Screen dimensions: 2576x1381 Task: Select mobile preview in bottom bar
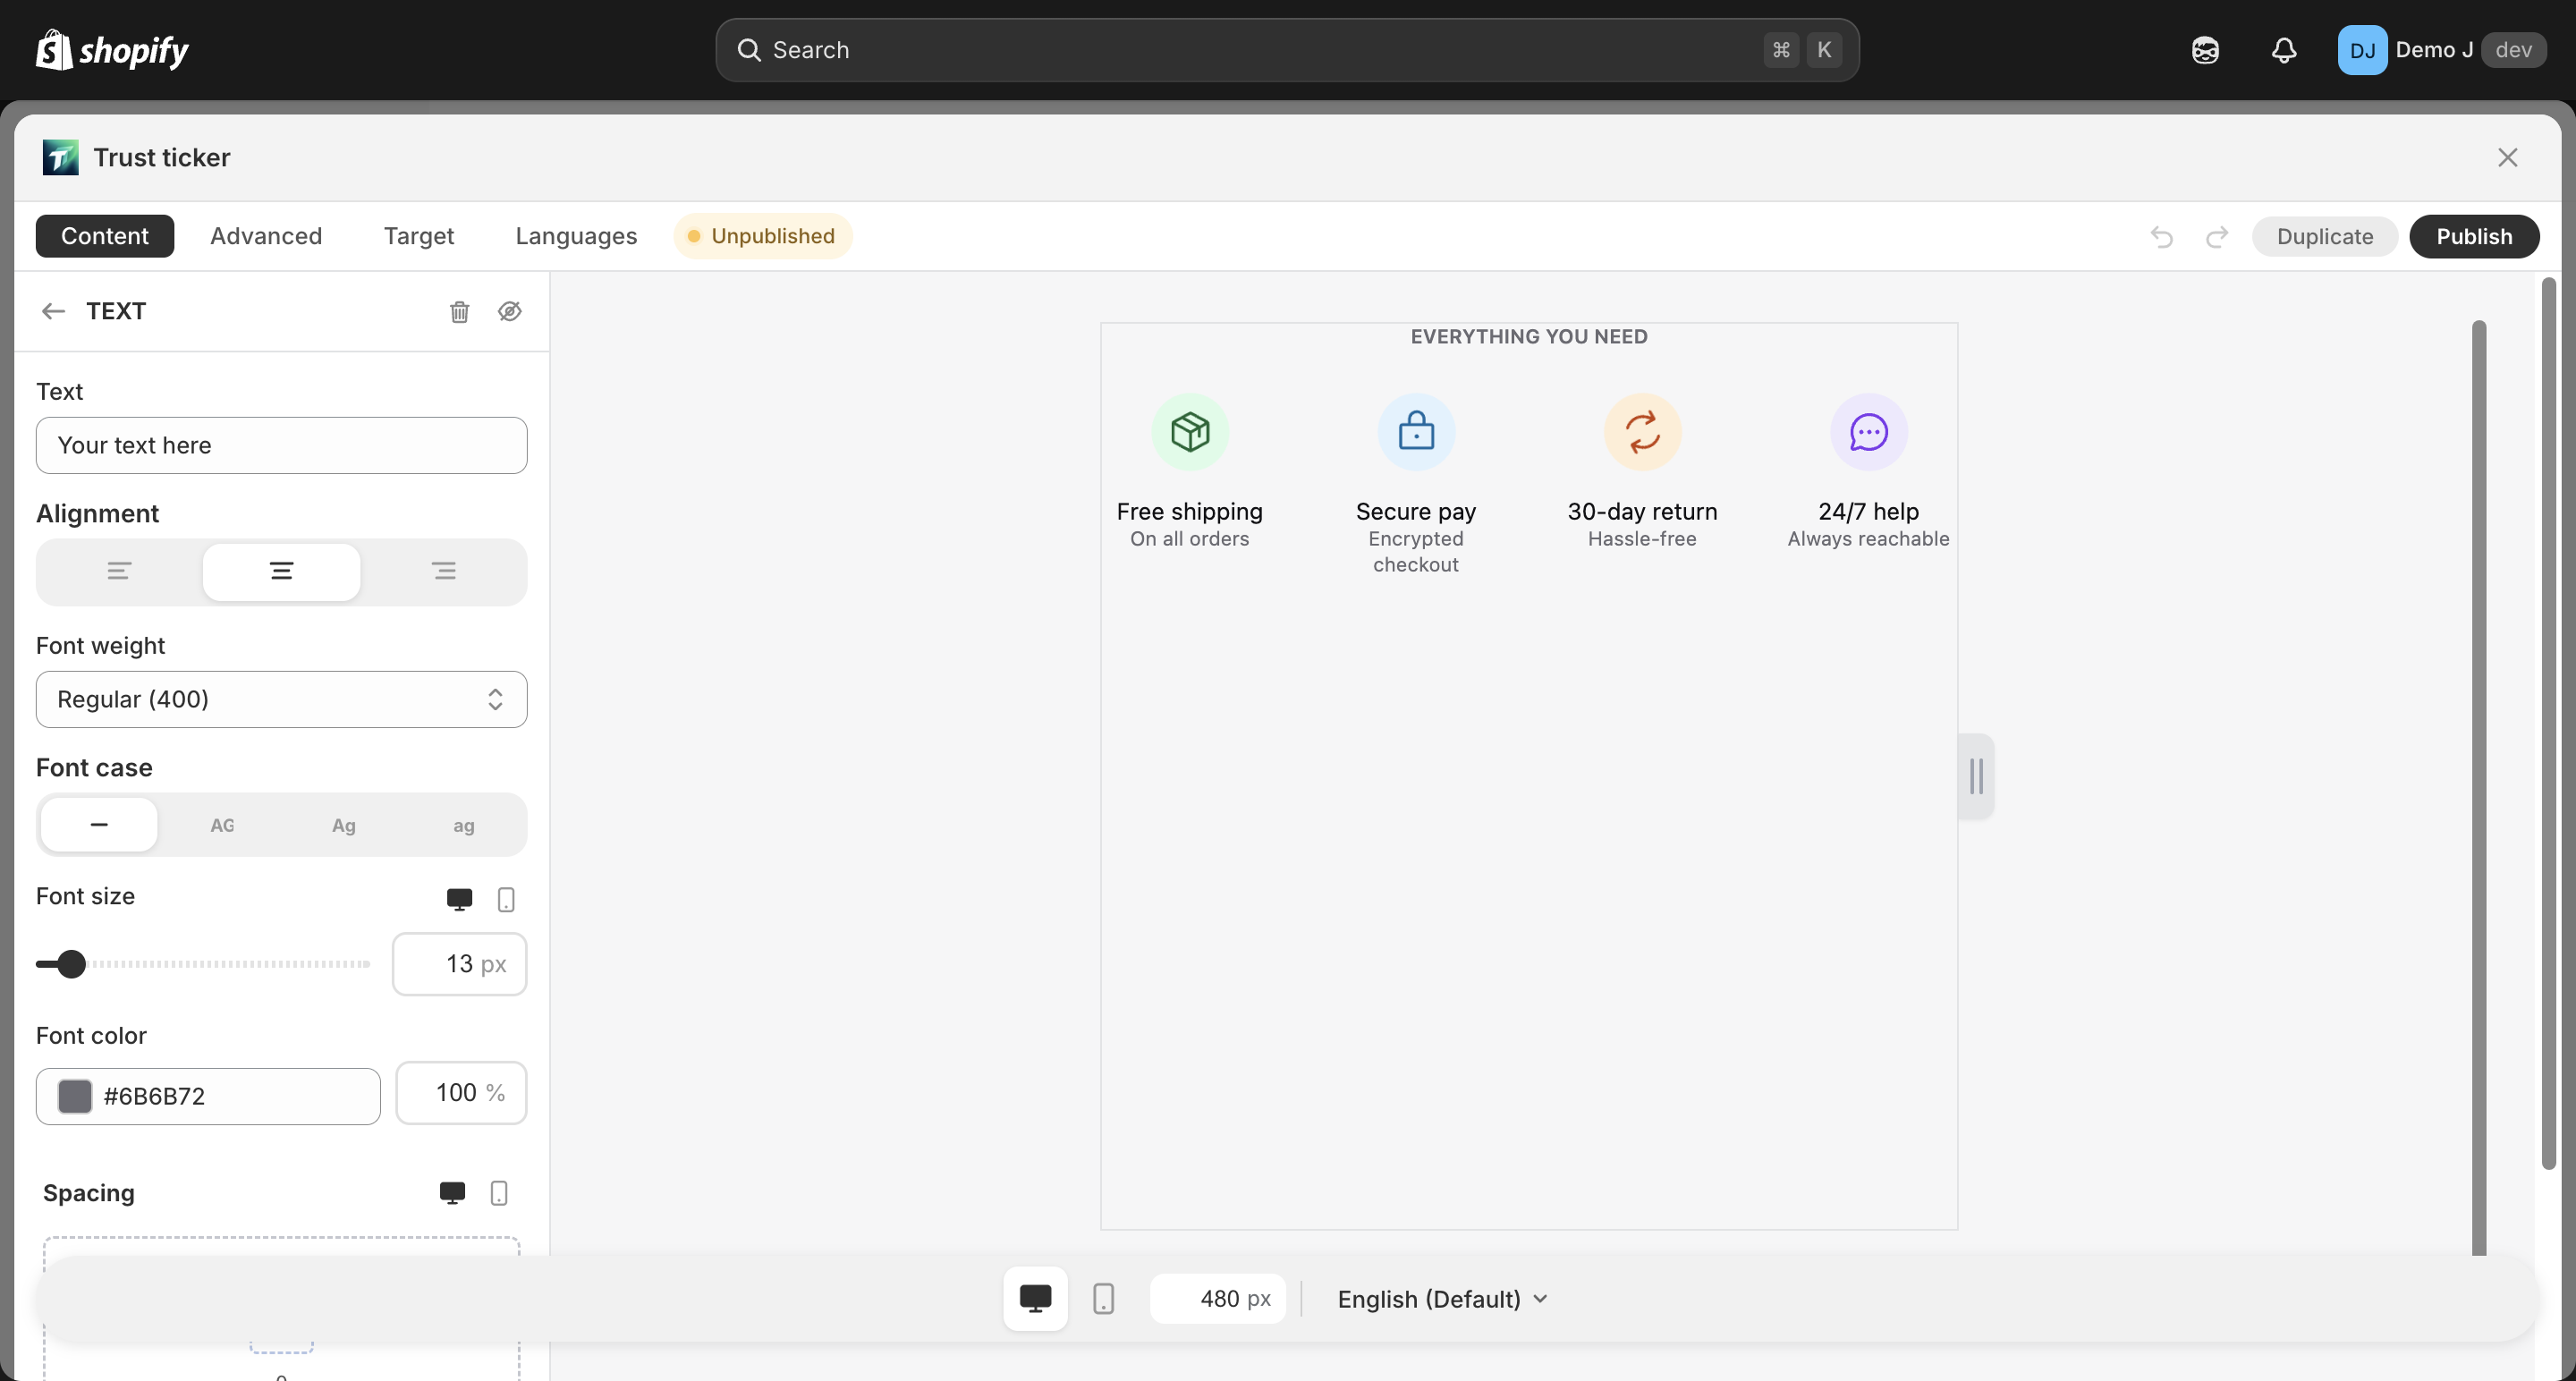(1103, 1299)
